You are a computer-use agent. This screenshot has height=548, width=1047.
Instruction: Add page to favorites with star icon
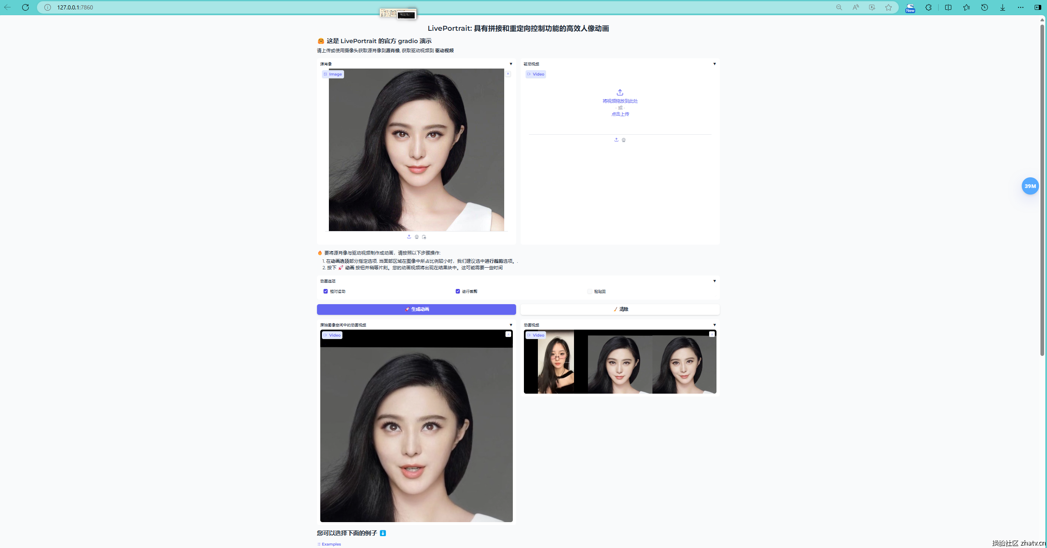pyautogui.click(x=889, y=7)
